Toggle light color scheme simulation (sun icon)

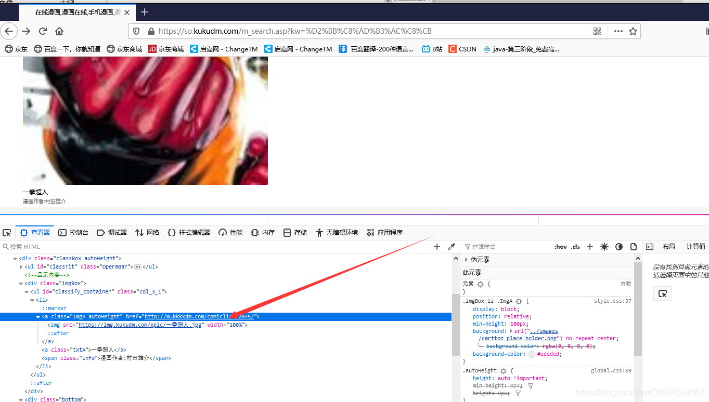[604, 247]
